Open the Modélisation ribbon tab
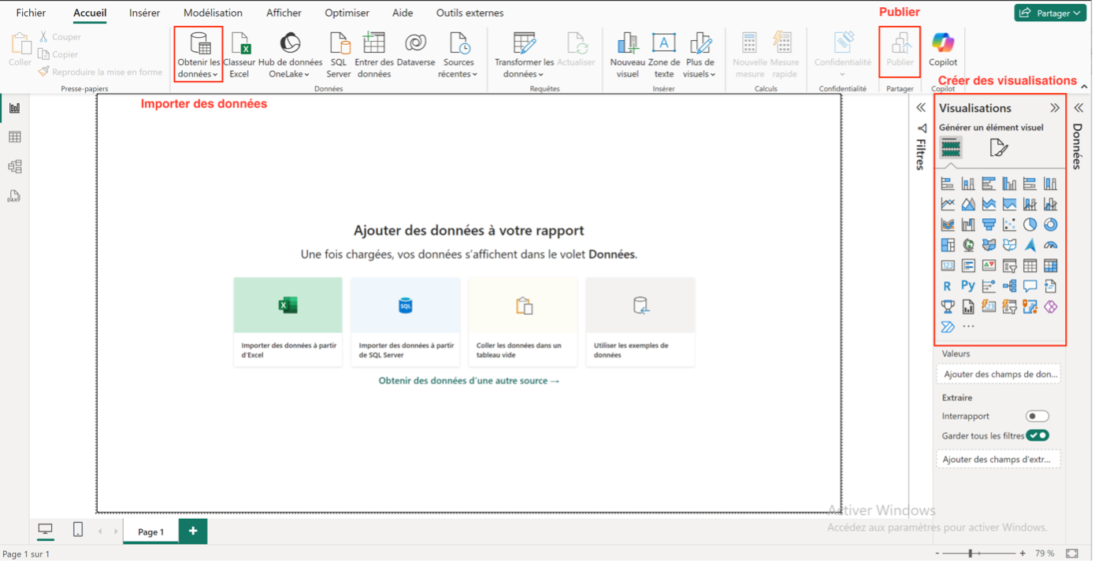The image size is (1095, 563). point(213,13)
